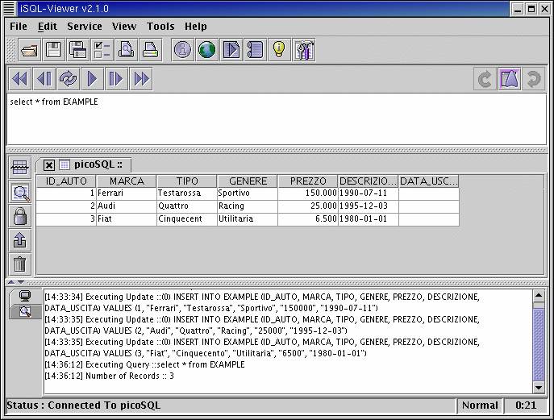
Task: Click the export up-arrow sidebar icon
Action: coord(20,240)
